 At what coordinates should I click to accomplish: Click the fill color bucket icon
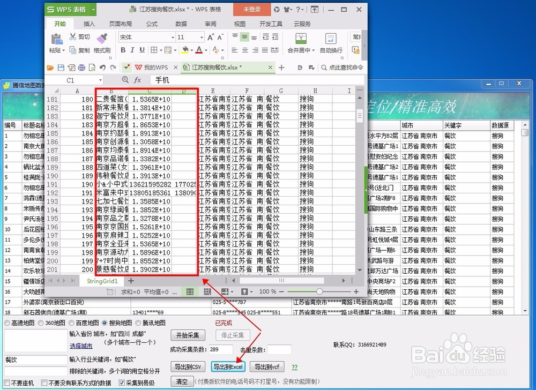(184, 50)
